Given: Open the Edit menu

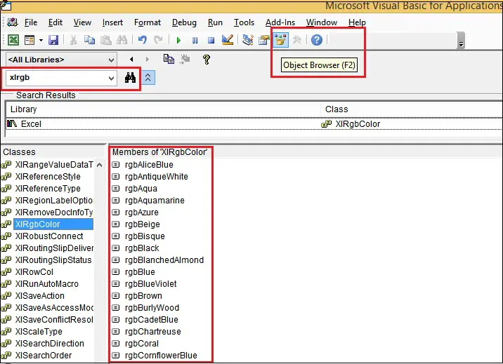Looking at the screenshot, I should 55,22.
